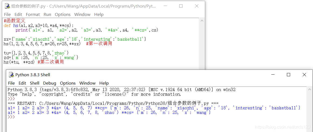Image resolution: width=313 pixels, height=132 pixels.
Task: Open Format menu in editor window
Action: [33, 14]
